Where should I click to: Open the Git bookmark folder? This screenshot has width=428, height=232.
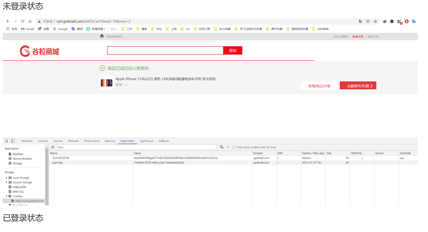coord(185,29)
